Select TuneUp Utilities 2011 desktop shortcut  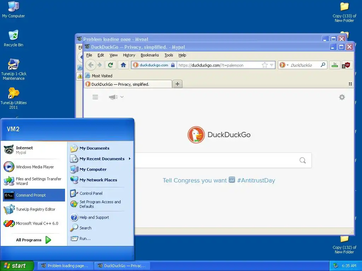tap(14, 98)
